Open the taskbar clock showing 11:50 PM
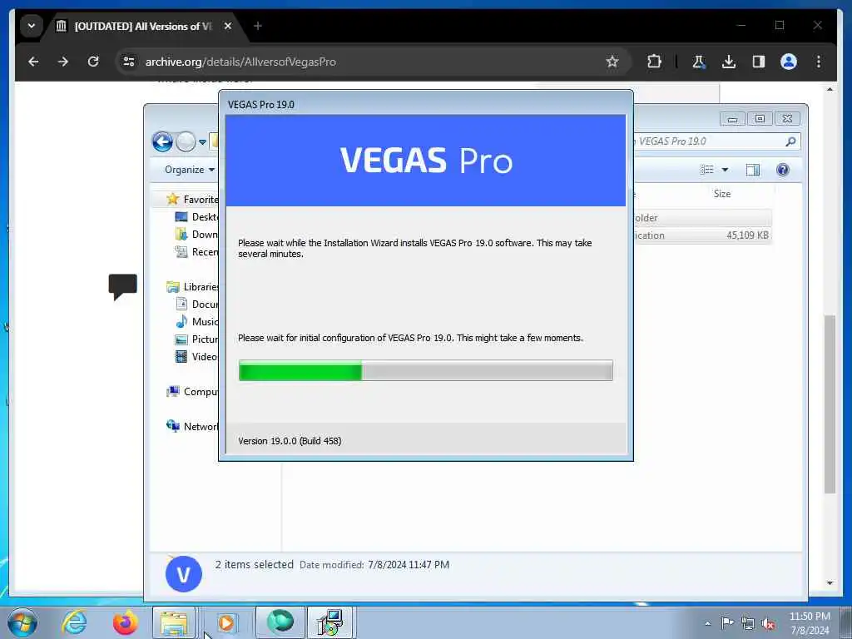Viewport: 852px width, 639px height. (x=810, y=623)
